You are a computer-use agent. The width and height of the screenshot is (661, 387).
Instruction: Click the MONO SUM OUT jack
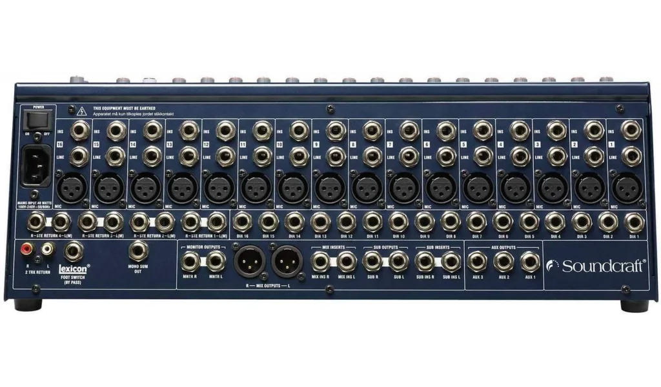139,250
